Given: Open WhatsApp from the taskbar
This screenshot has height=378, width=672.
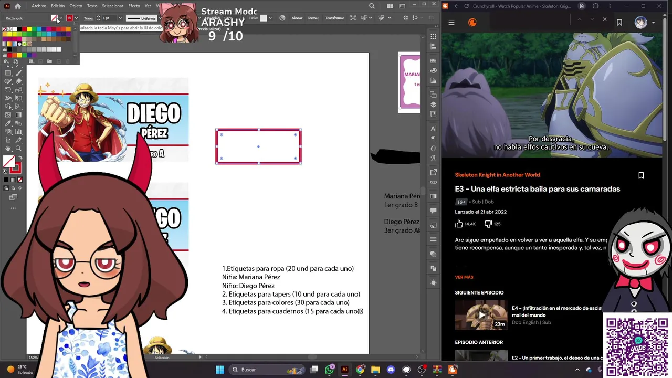Looking at the screenshot, I should pyautogui.click(x=329, y=370).
